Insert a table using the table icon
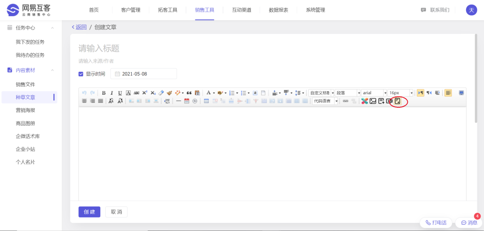 point(207,101)
